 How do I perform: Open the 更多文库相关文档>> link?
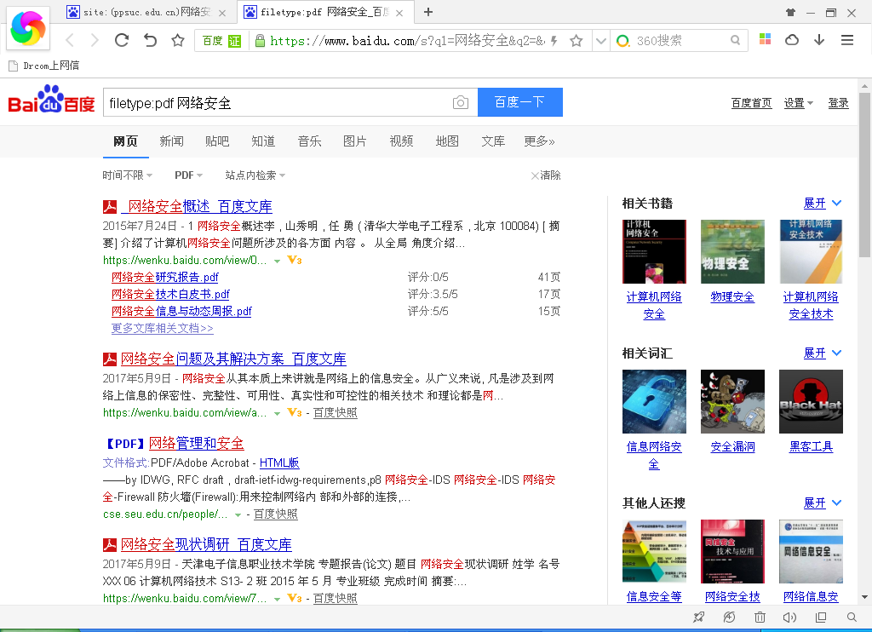pos(163,328)
